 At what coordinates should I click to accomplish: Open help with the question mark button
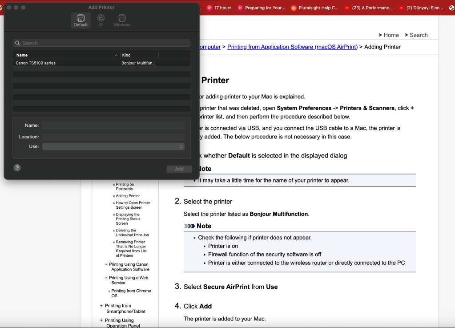[17, 168]
